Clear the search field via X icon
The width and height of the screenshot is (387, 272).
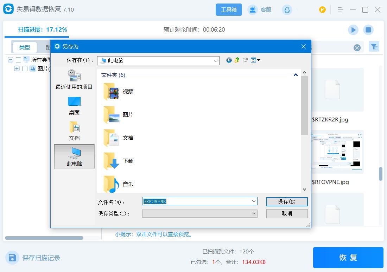(357, 47)
